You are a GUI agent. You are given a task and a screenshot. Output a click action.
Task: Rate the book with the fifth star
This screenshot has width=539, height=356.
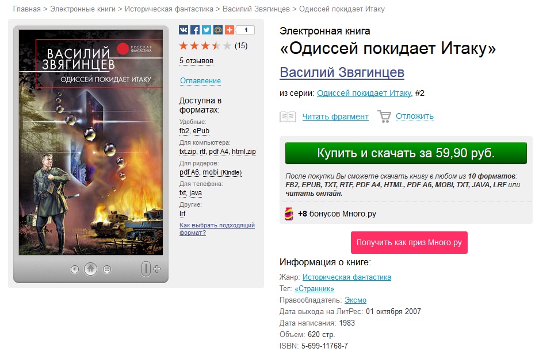coord(227,45)
